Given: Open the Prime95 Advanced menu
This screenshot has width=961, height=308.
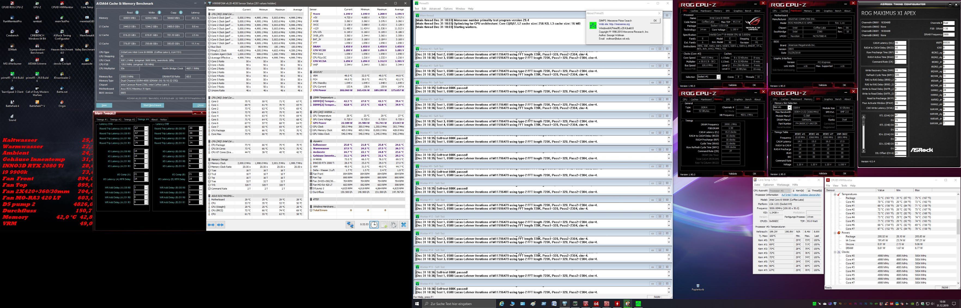Looking at the screenshot, I should [x=435, y=8].
